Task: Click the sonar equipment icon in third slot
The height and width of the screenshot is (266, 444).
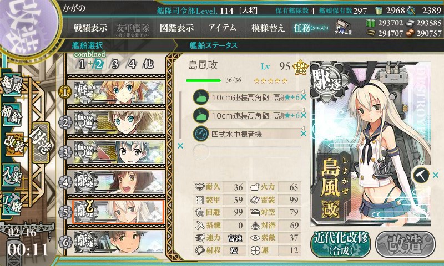Action: pyautogui.click(x=200, y=134)
